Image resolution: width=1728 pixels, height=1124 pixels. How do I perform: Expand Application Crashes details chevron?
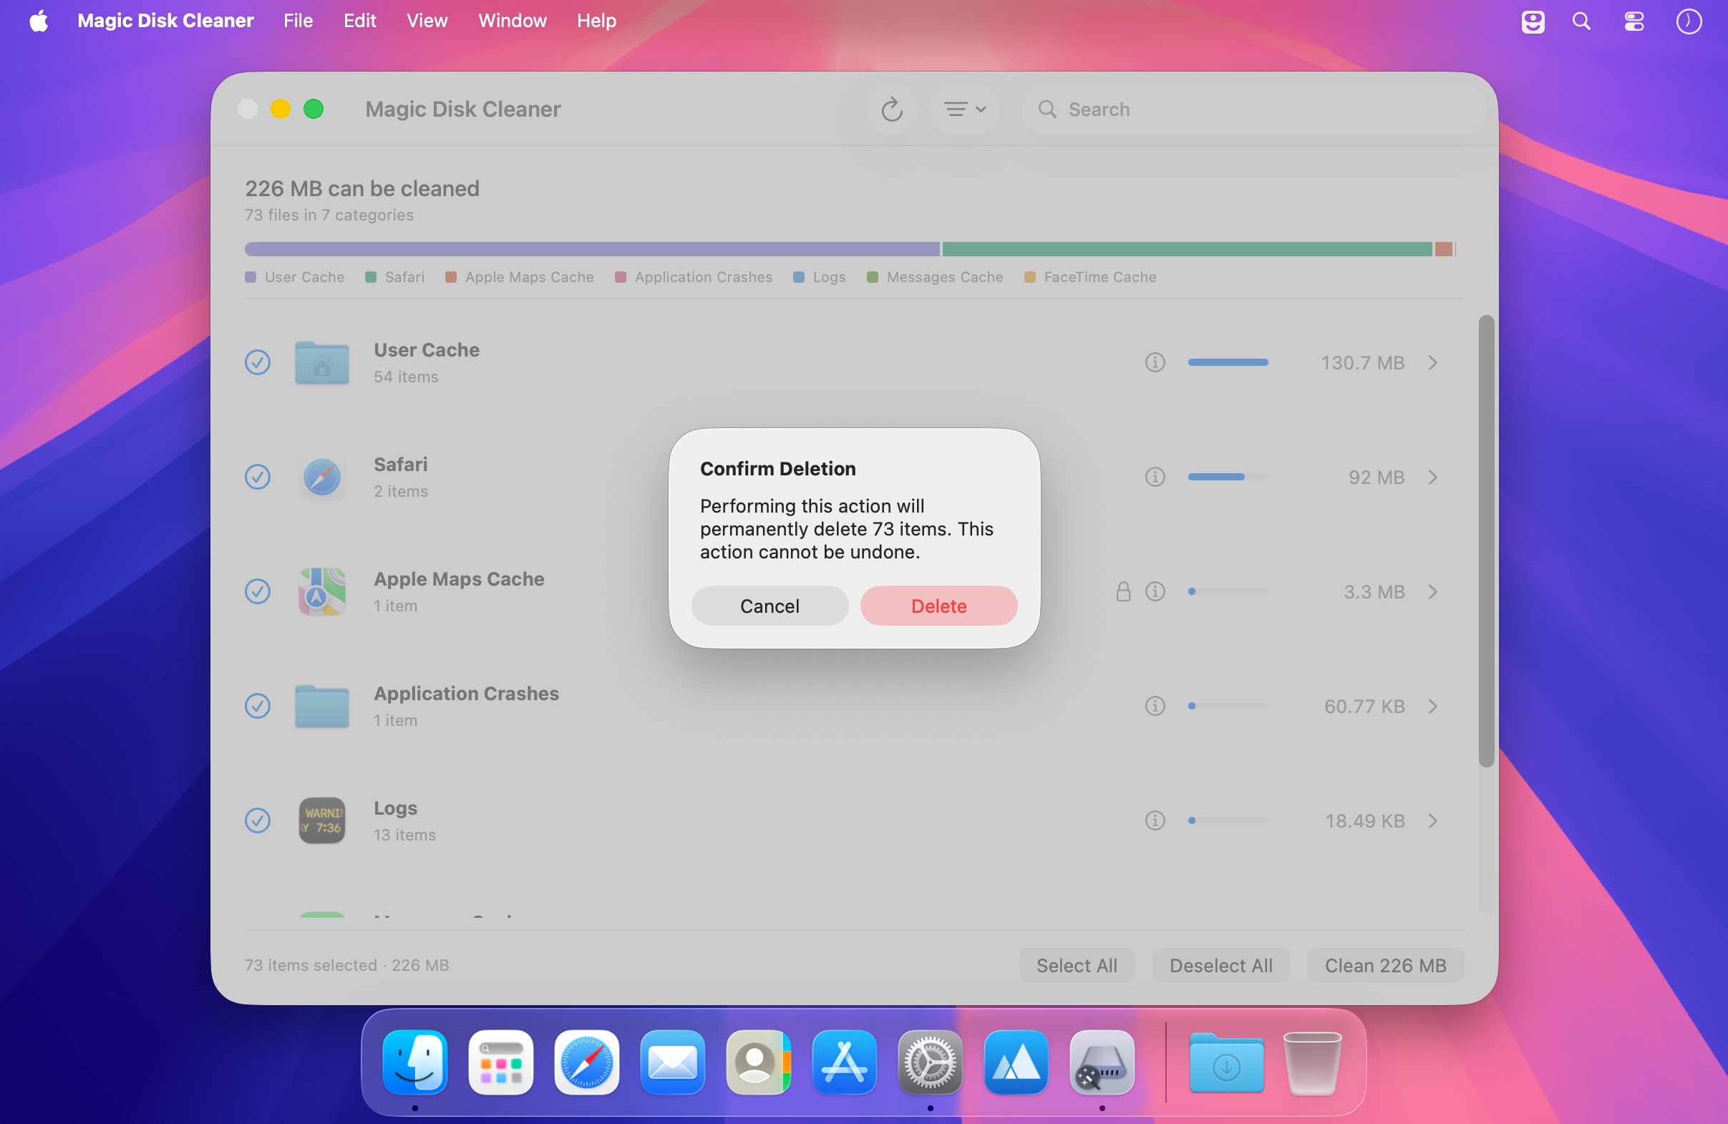[1432, 707]
